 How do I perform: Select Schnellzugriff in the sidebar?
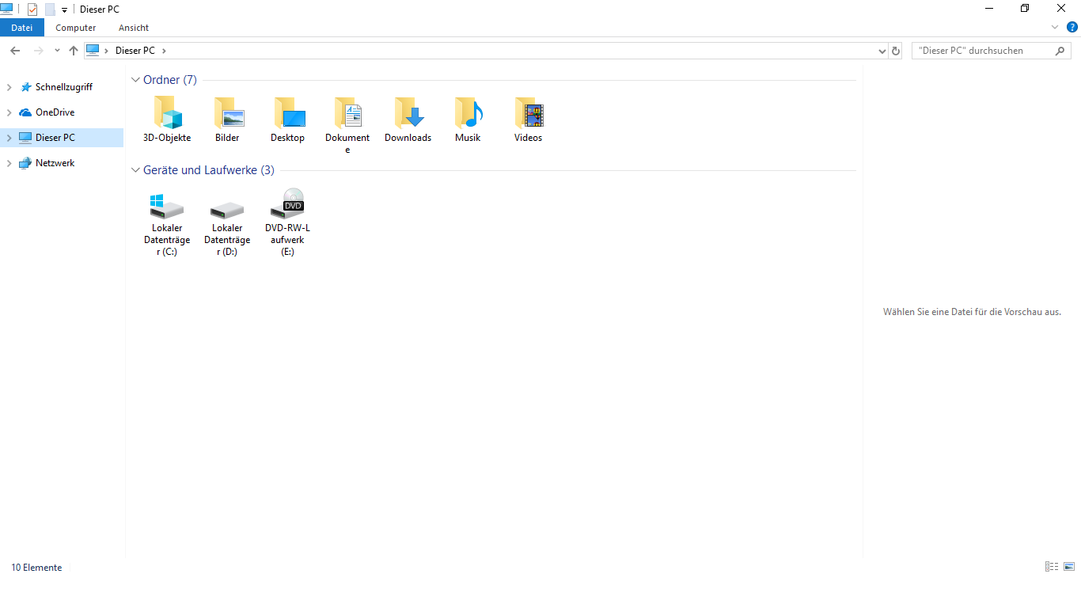[x=64, y=87]
